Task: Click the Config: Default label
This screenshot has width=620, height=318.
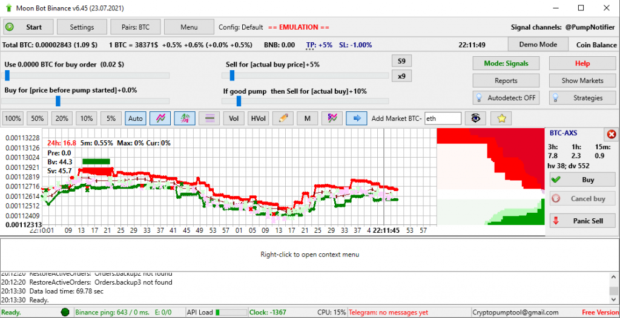Action: click(241, 27)
